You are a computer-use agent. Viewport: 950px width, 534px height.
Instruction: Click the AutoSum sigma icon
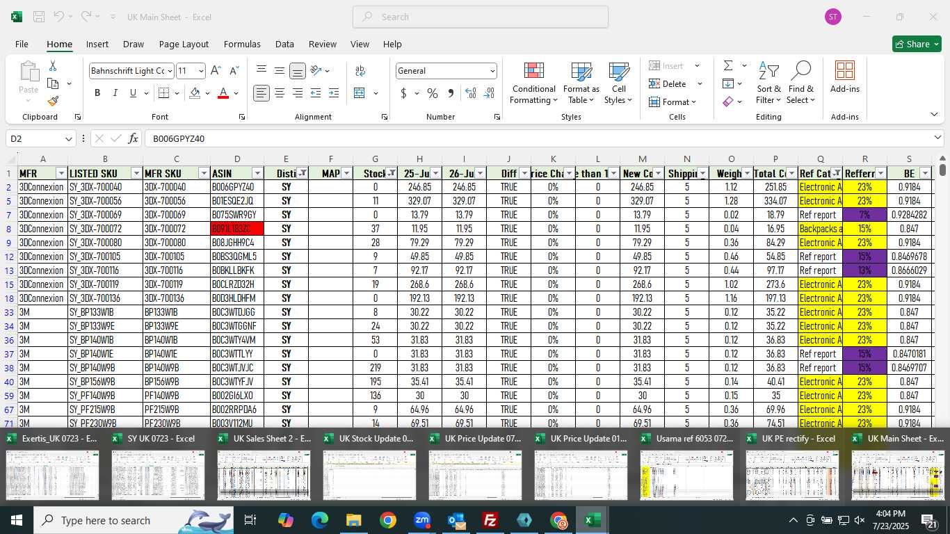pos(728,65)
